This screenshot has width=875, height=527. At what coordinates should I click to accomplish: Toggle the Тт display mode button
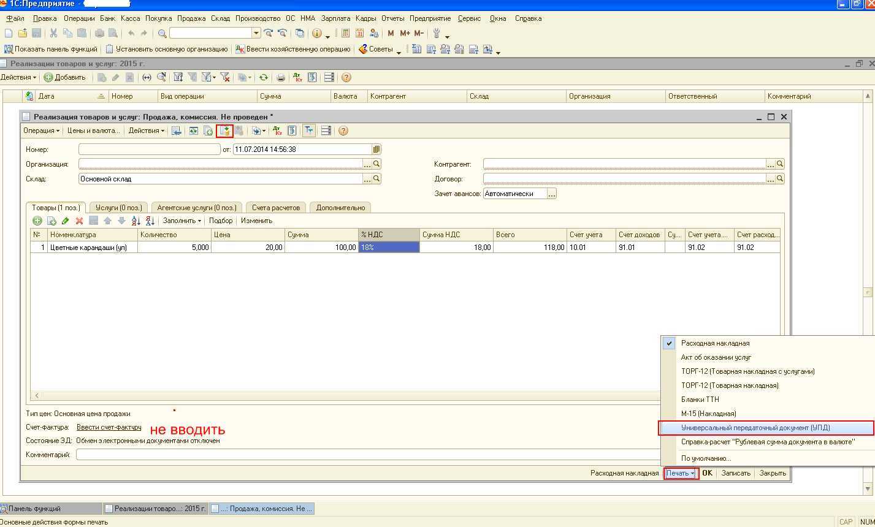pos(309,131)
